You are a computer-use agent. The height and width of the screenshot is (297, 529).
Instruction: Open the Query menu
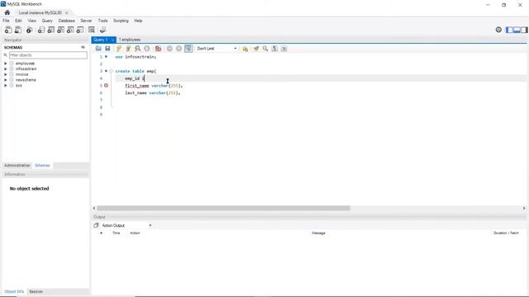coord(47,21)
